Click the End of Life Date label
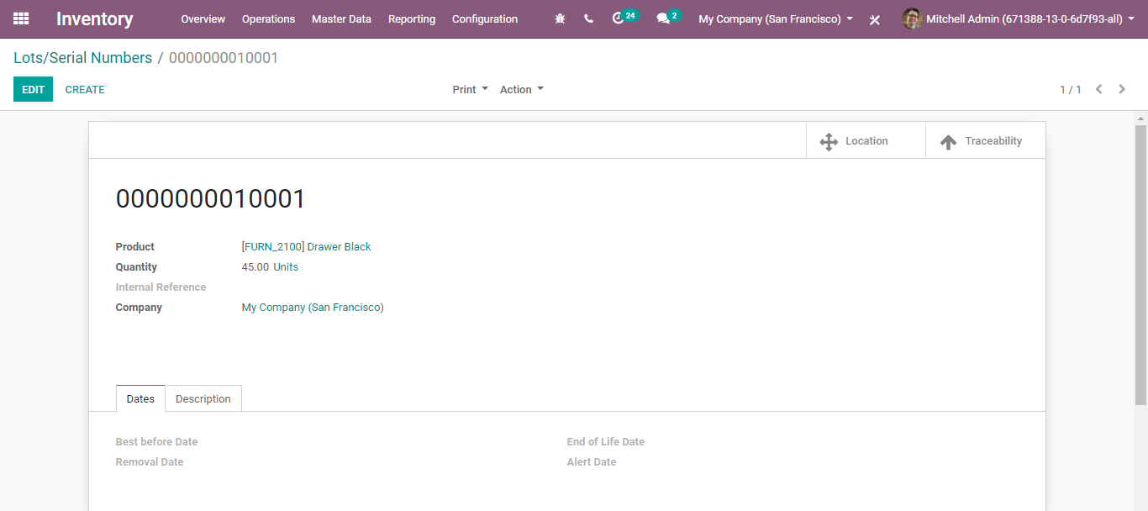 pyautogui.click(x=606, y=442)
